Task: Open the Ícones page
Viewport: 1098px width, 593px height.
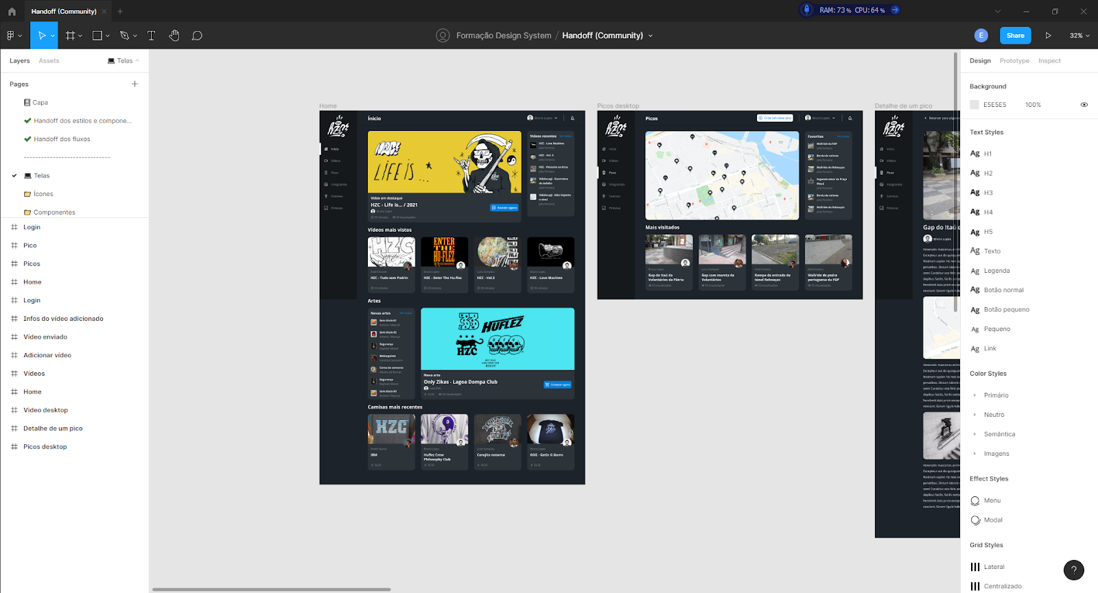Action: coord(43,194)
